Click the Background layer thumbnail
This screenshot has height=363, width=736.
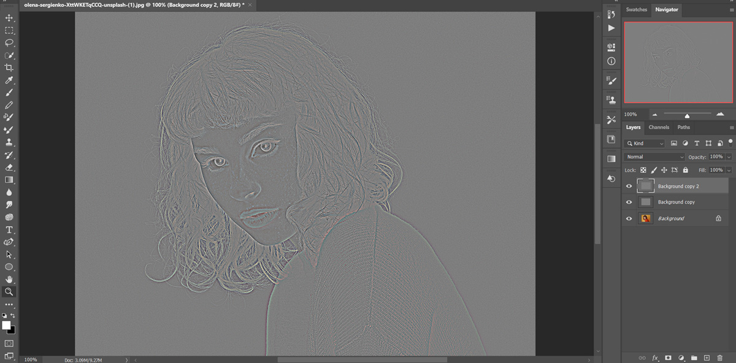pyautogui.click(x=645, y=218)
